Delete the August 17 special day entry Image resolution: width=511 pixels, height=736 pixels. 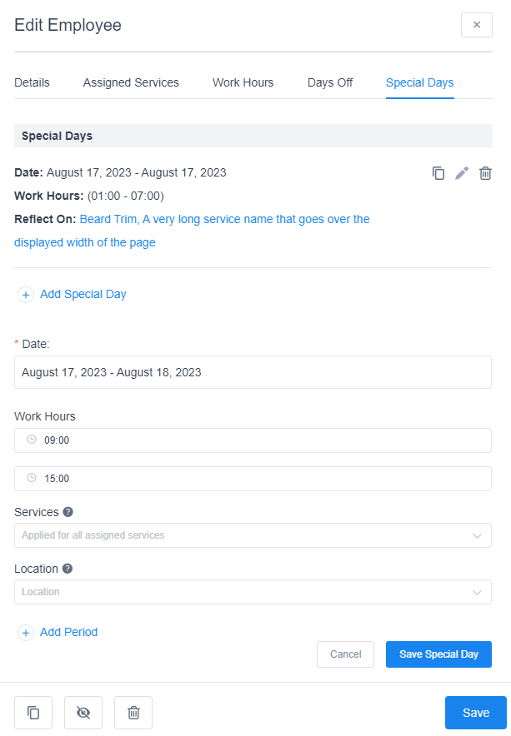pyautogui.click(x=485, y=173)
